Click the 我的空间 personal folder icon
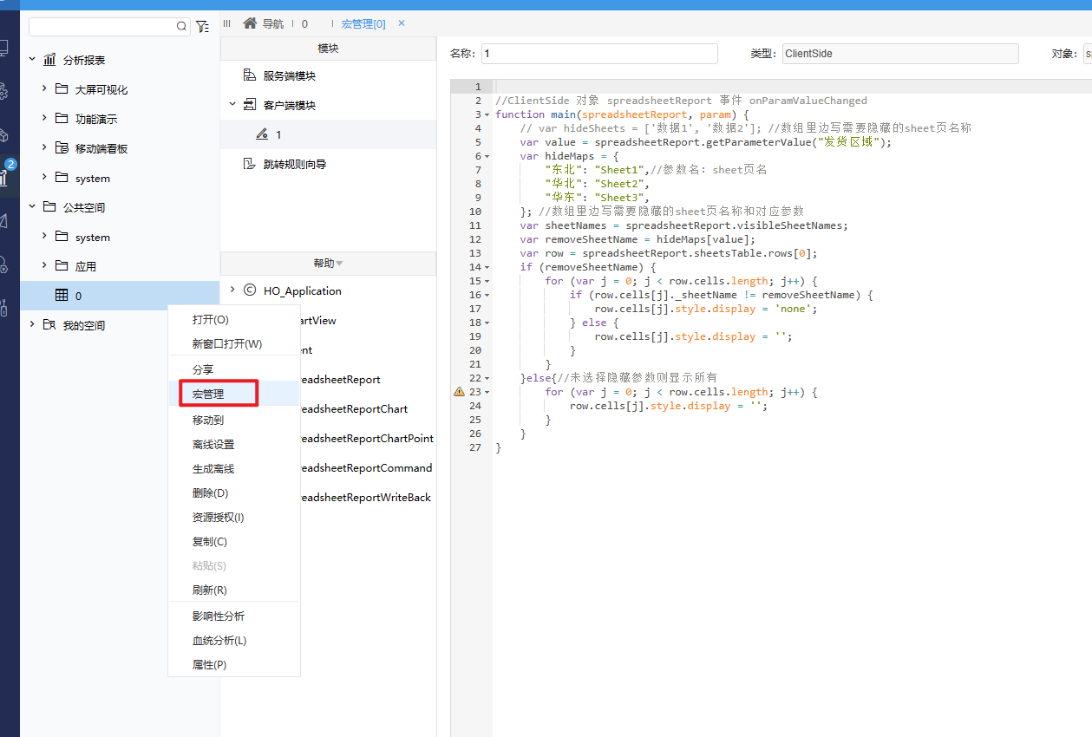Screen dimensions: 1092x737 [x=49, y=325]
